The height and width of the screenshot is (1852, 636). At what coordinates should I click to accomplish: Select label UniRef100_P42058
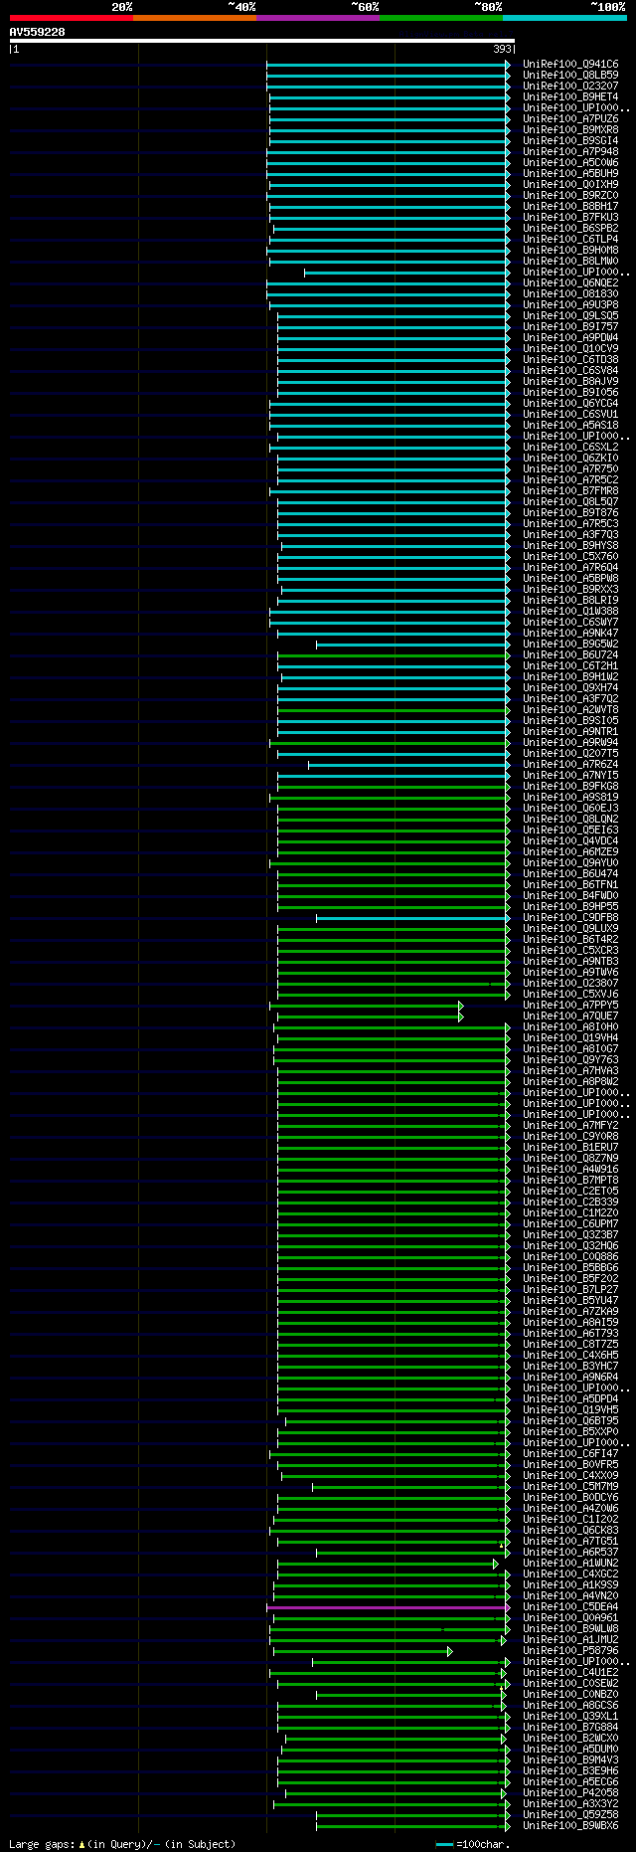[570, 1793]
